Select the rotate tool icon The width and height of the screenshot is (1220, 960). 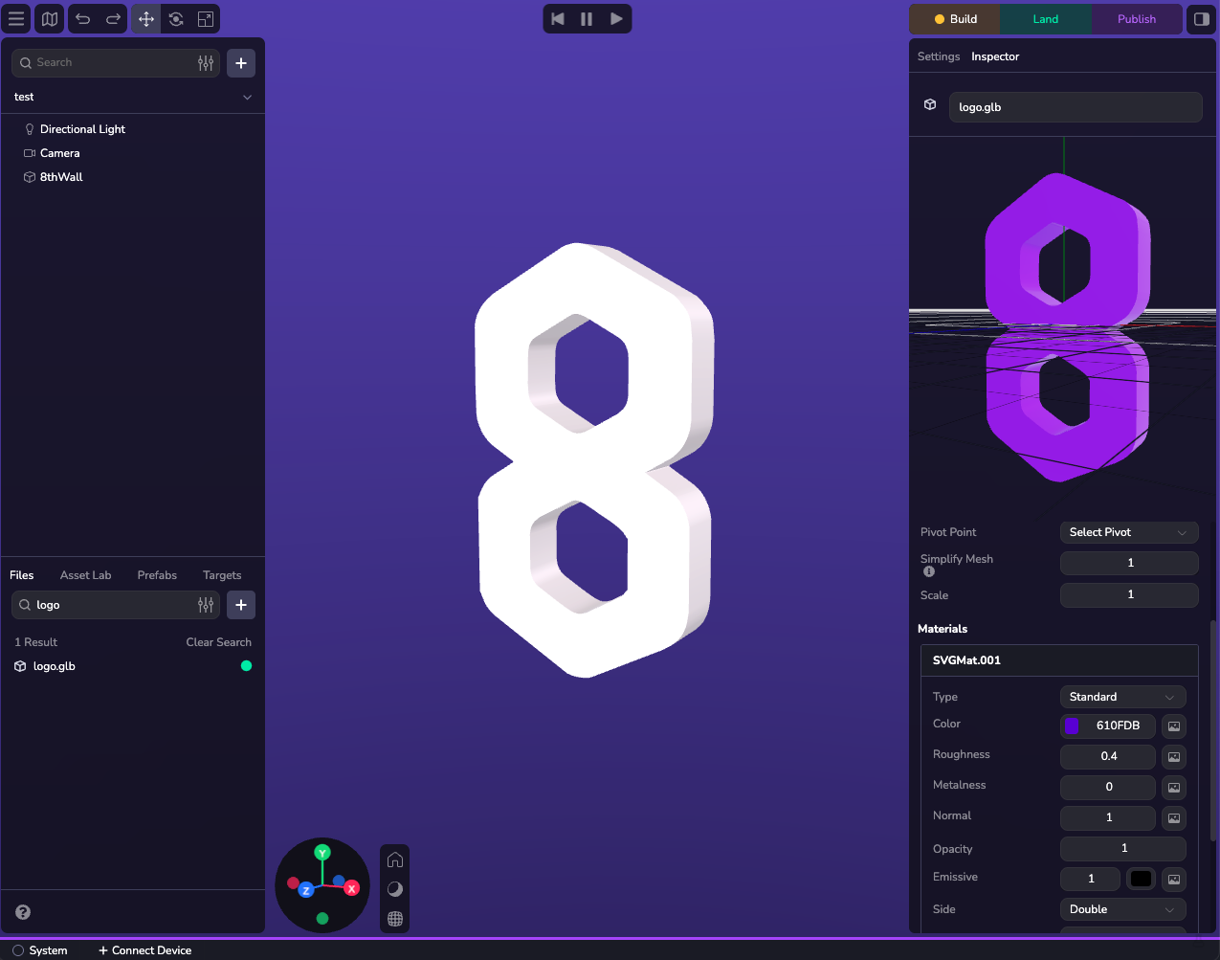coord(176,19)
